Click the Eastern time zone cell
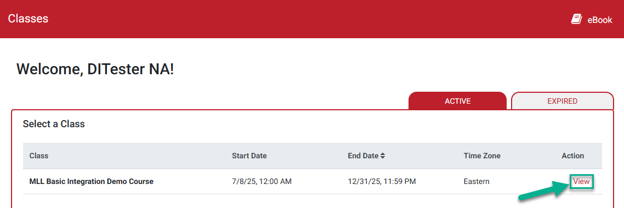 [x=476, y=181]
